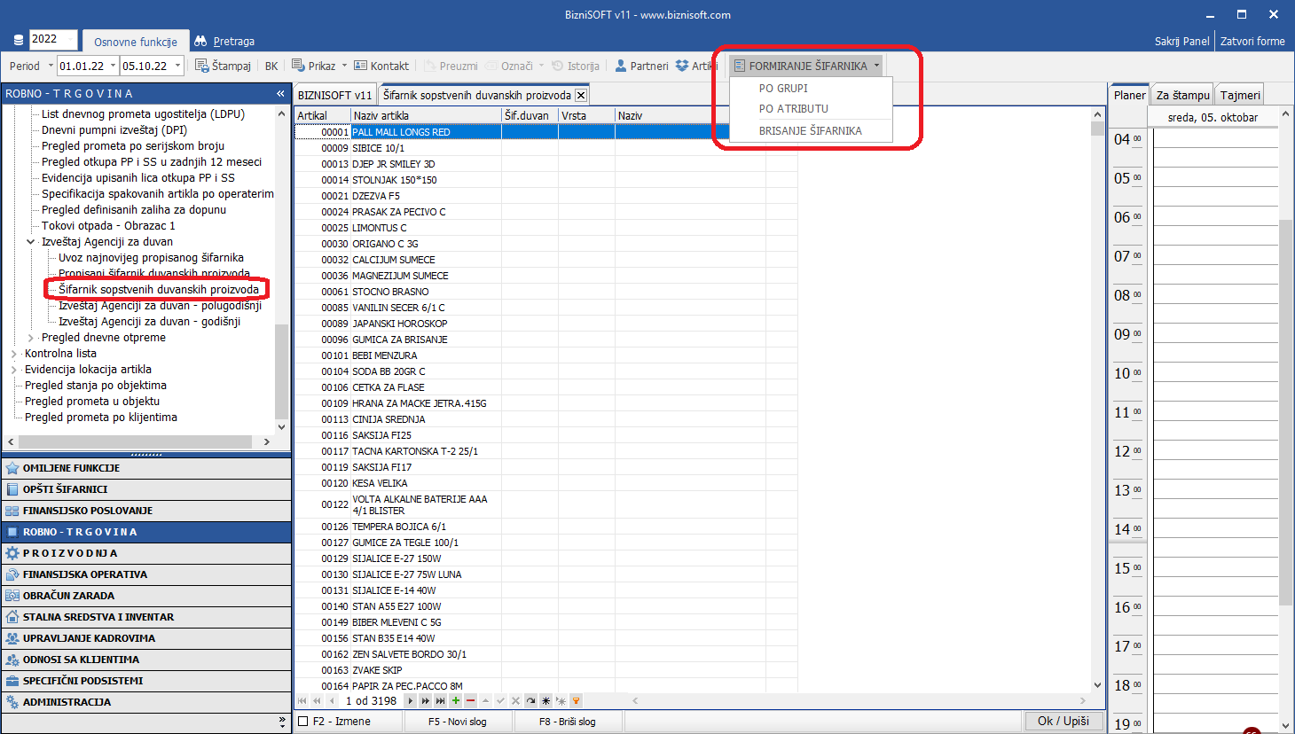Image resolution: width=1295 pixels, height=734 pixels.
Task: Open the Prikaz dropdown arrow
Action: [x=344, y=66]
